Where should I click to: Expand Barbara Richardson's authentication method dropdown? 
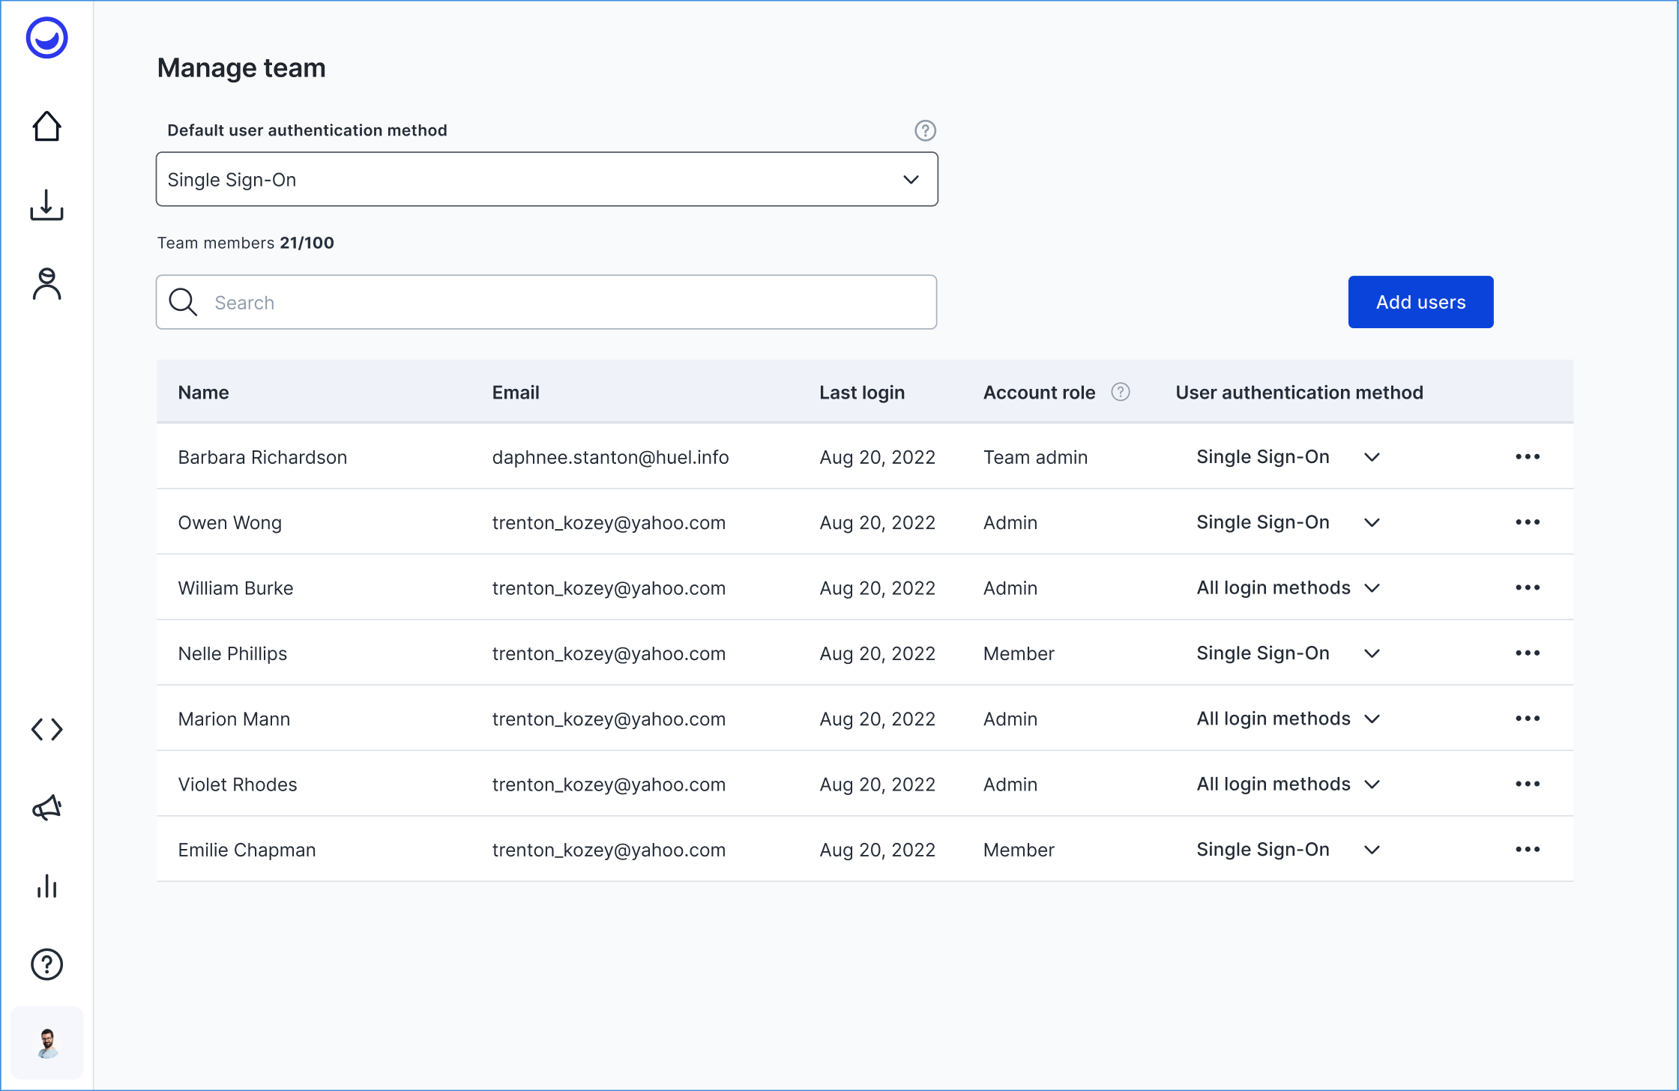point(1287,457)
